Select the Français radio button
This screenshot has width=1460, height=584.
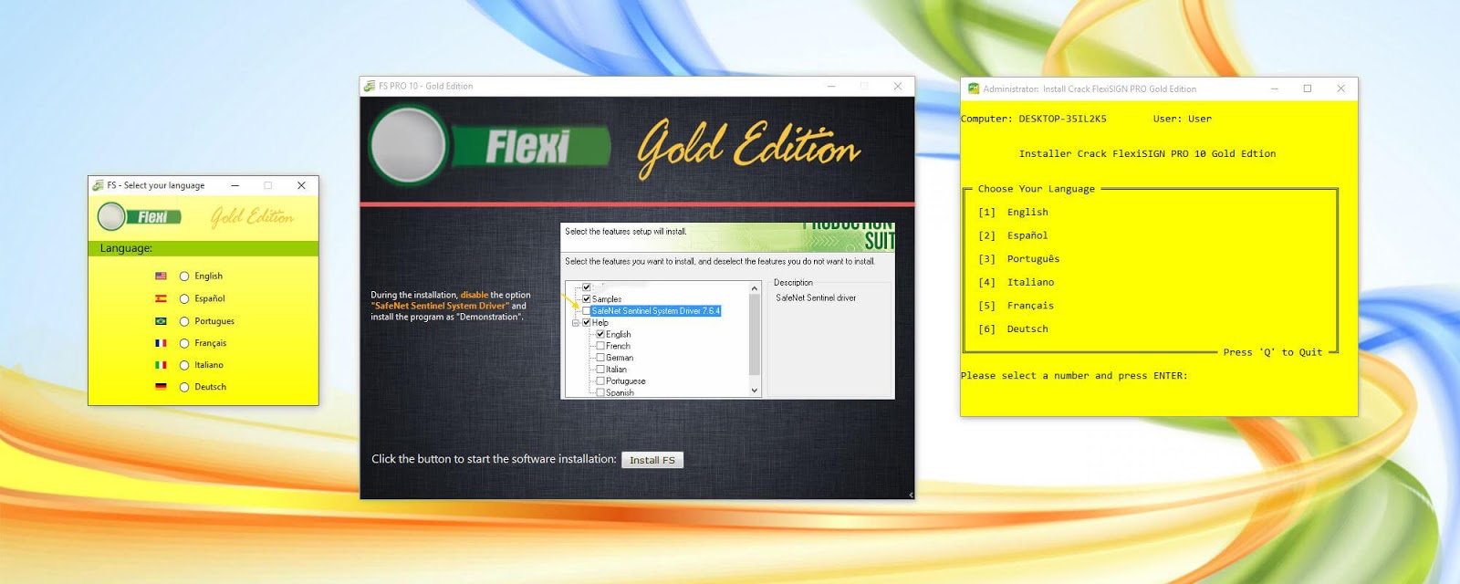coord(184,343)
